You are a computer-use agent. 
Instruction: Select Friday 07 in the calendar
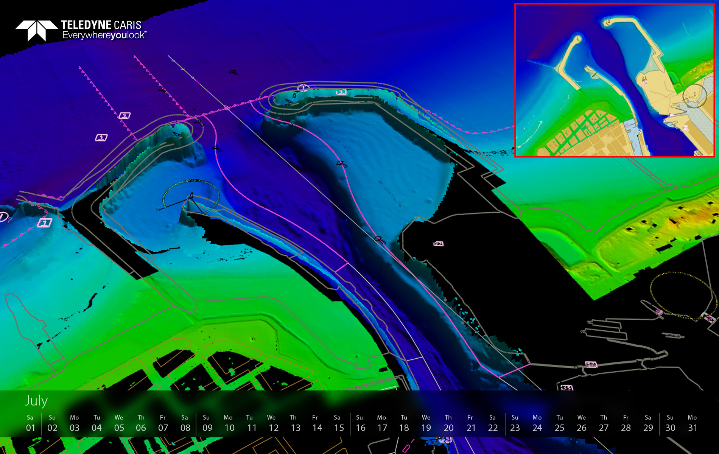[163, 423]
